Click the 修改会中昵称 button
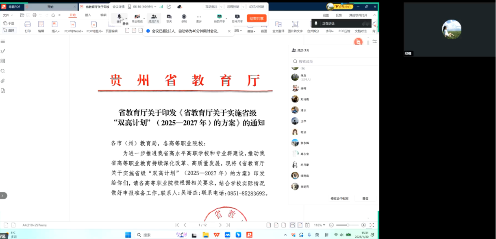Viewport: 496px width, 239px height. pyautogui.click(x=339, y=198)
